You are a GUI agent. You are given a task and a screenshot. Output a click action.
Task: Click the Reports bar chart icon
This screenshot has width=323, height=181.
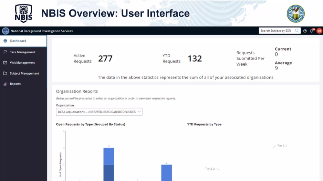(x=5, y=84)
